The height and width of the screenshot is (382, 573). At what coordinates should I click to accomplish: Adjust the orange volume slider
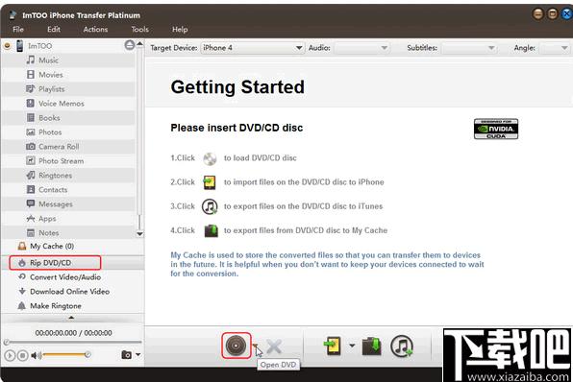(66, 354)
